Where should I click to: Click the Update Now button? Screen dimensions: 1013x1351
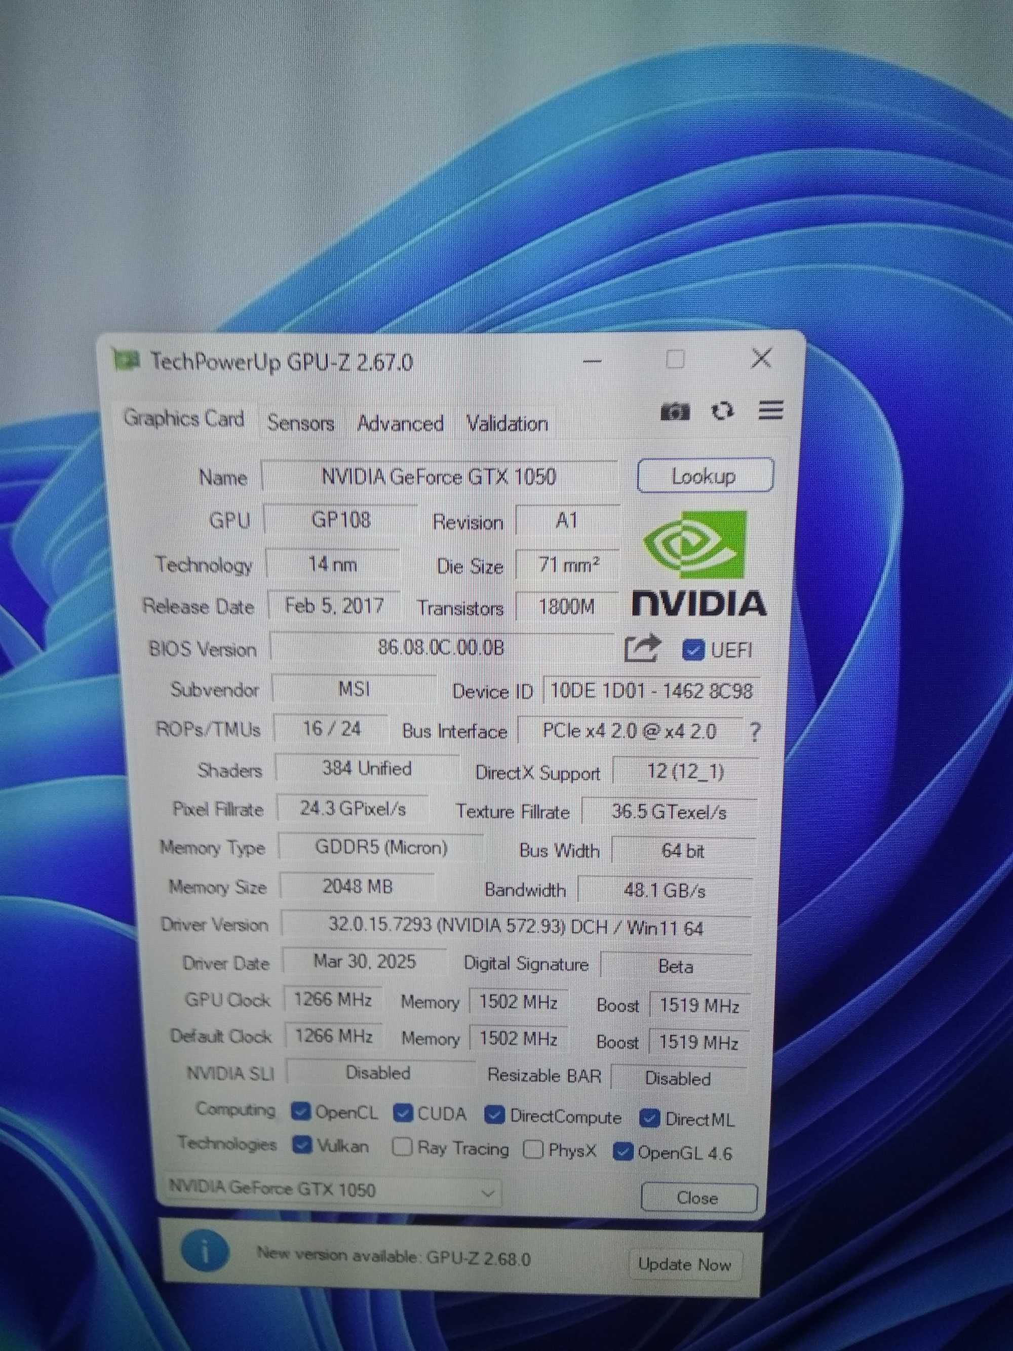click(684, 1264)
